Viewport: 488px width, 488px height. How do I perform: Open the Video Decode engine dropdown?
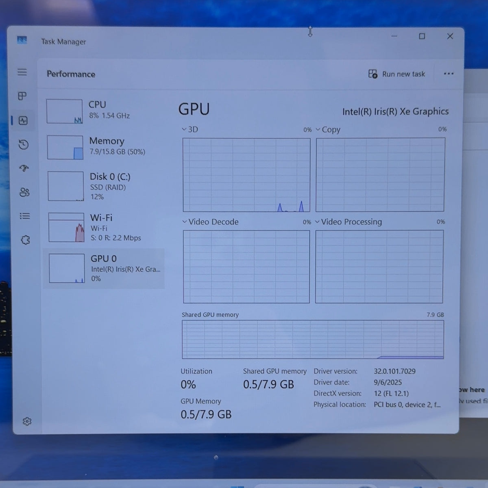coord(210,222)
